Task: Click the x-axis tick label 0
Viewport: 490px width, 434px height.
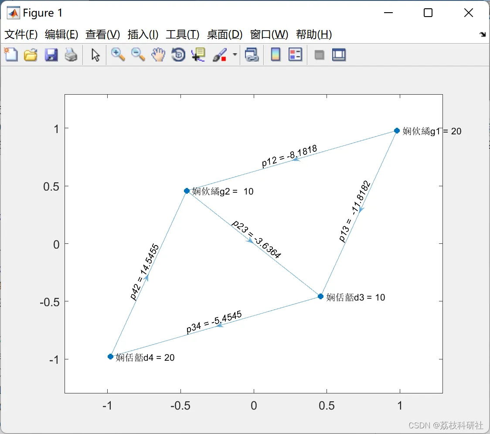Action: tap(254, 406)
